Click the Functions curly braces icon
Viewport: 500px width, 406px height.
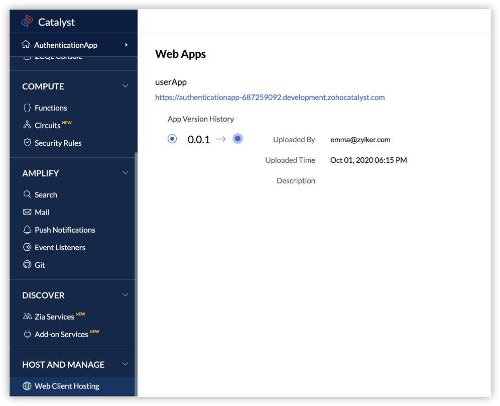click(x=27, y=108)
